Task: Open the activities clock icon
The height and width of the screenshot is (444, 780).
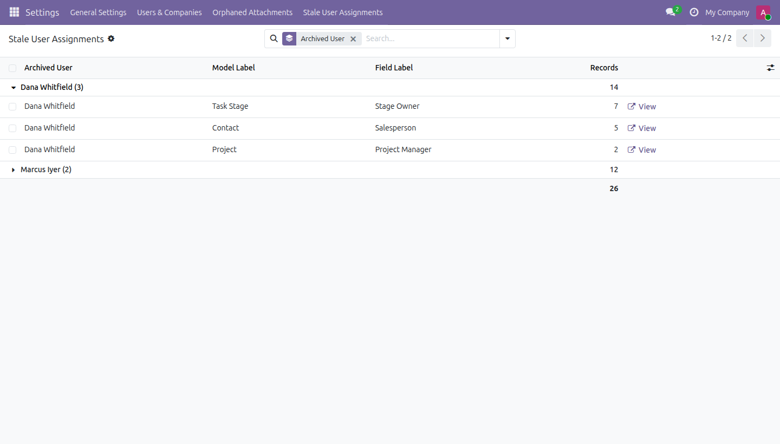Action: tap(694, 12)
